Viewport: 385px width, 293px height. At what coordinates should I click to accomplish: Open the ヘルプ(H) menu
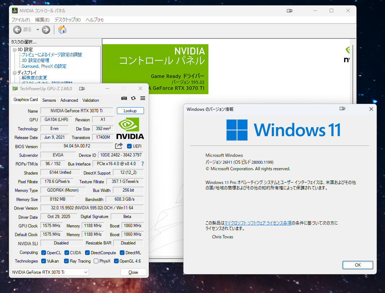point(94,20)
